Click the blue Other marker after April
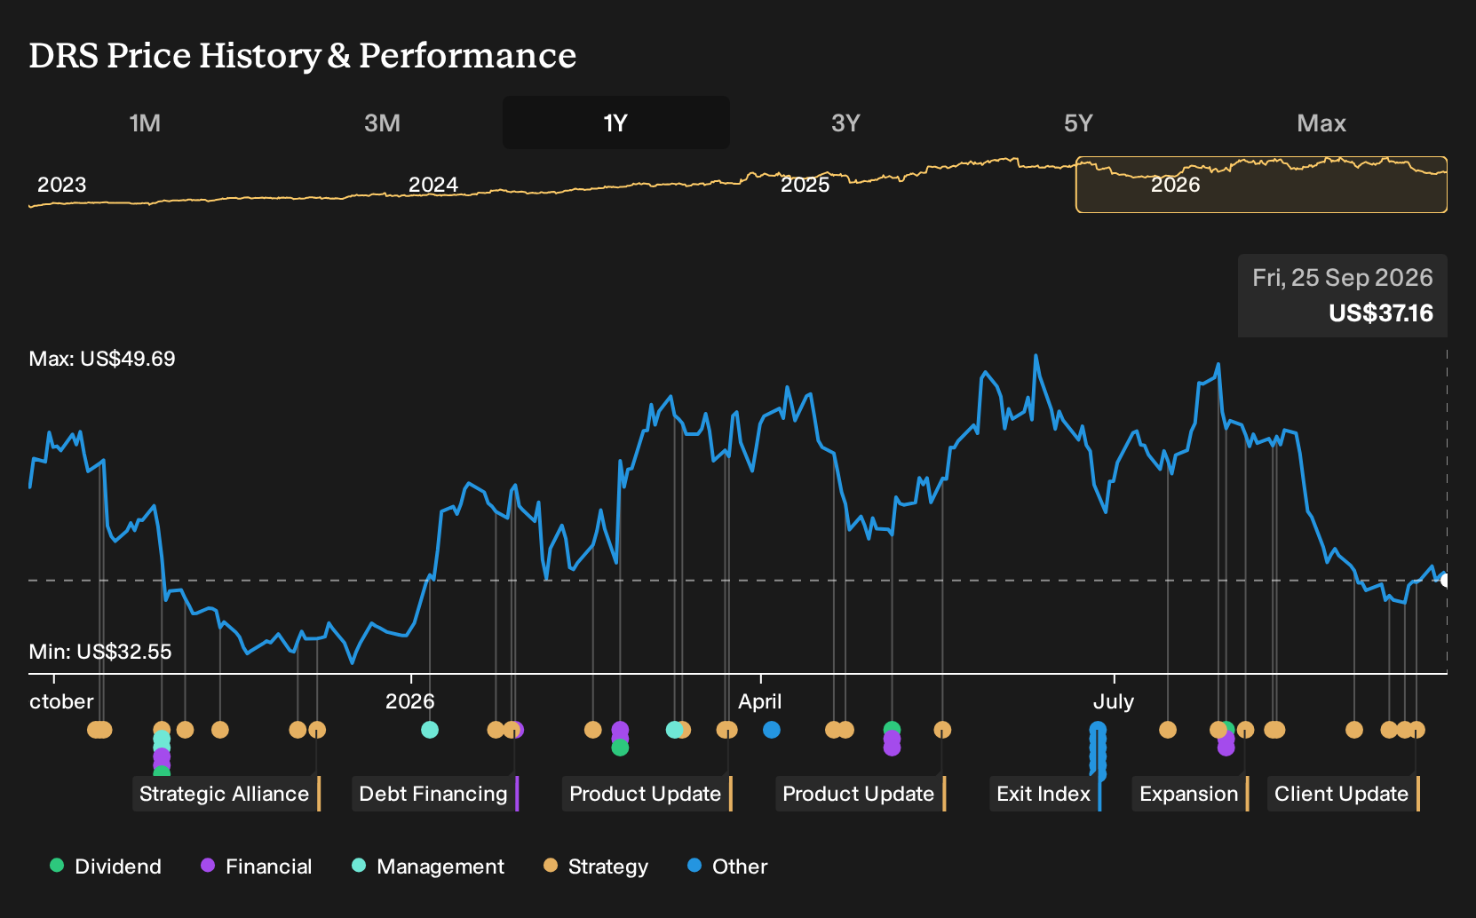1476x918 pixels. (x=772, y=730)
